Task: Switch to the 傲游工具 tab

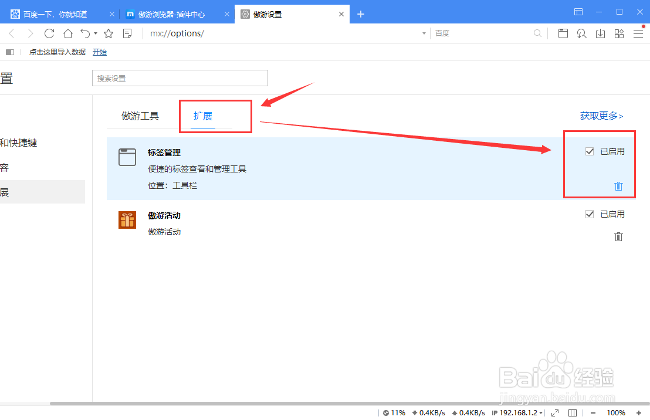Action: (140, 116)
